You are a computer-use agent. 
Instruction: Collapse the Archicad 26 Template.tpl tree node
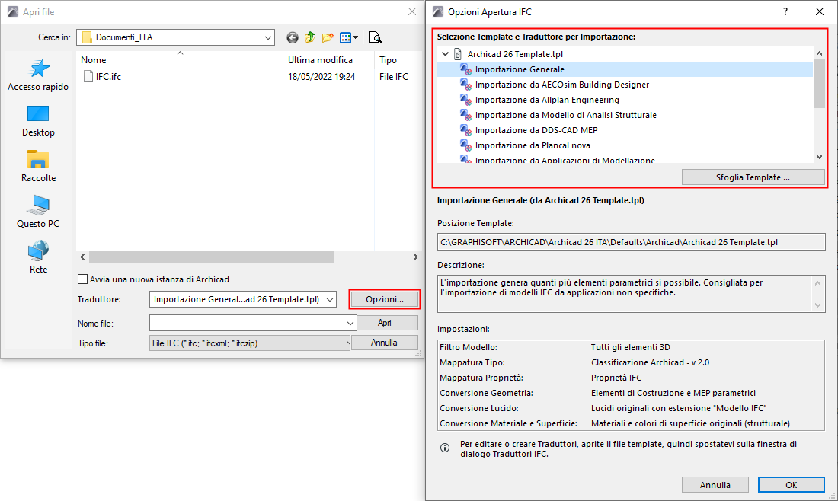pyautogui.click(x=445, y=54)
